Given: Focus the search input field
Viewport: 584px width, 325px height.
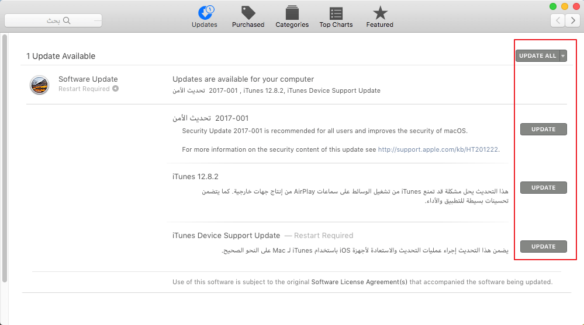Looking at the screenshot, I should (x=53, y=20).
